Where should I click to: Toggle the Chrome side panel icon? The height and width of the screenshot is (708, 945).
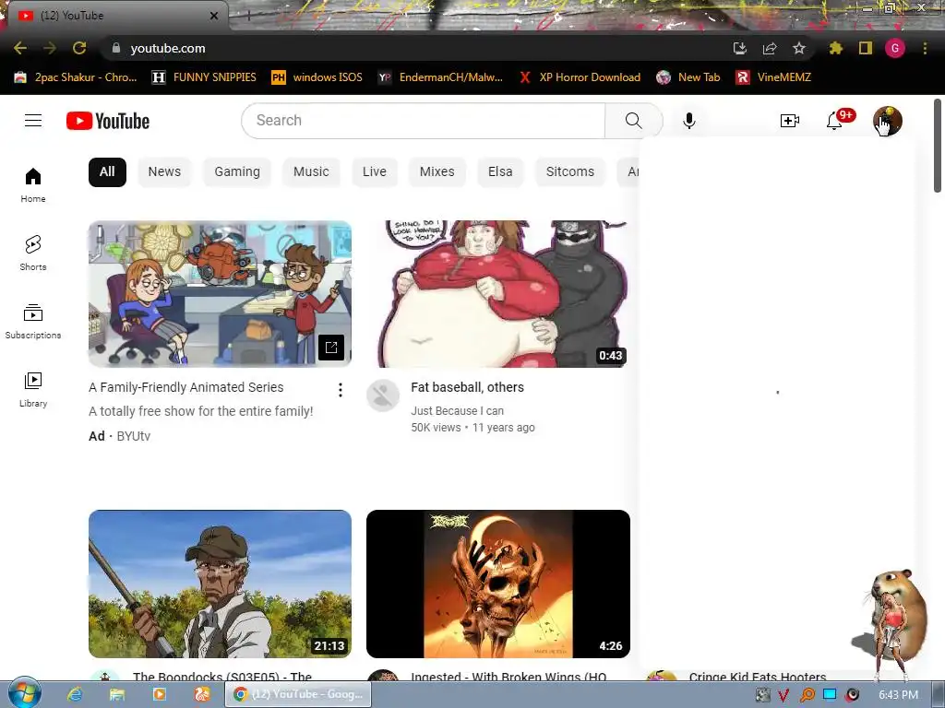866,48
